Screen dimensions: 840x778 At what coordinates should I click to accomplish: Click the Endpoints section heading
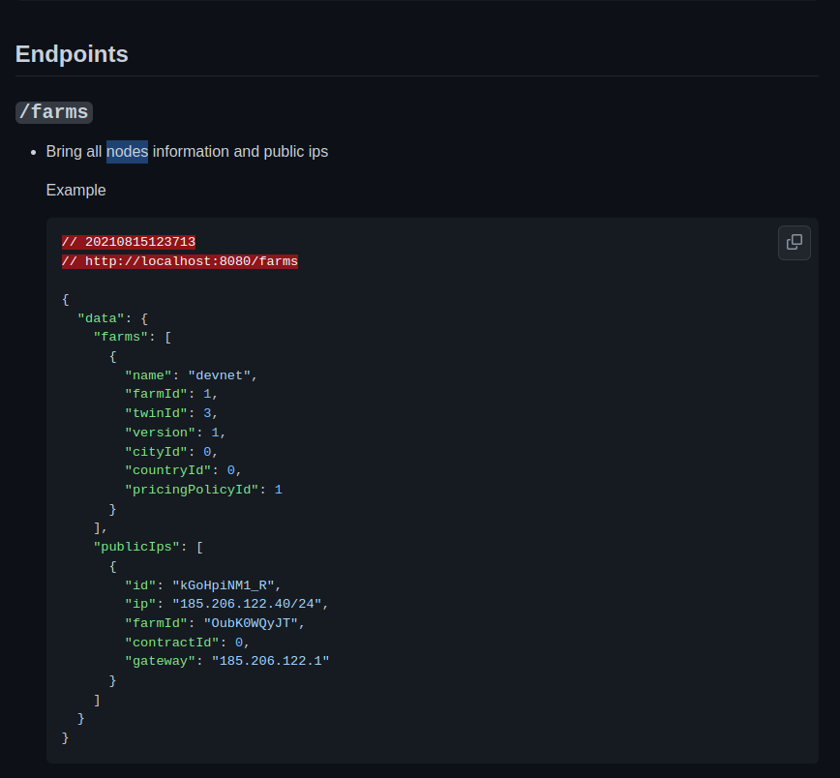[71, 54]
